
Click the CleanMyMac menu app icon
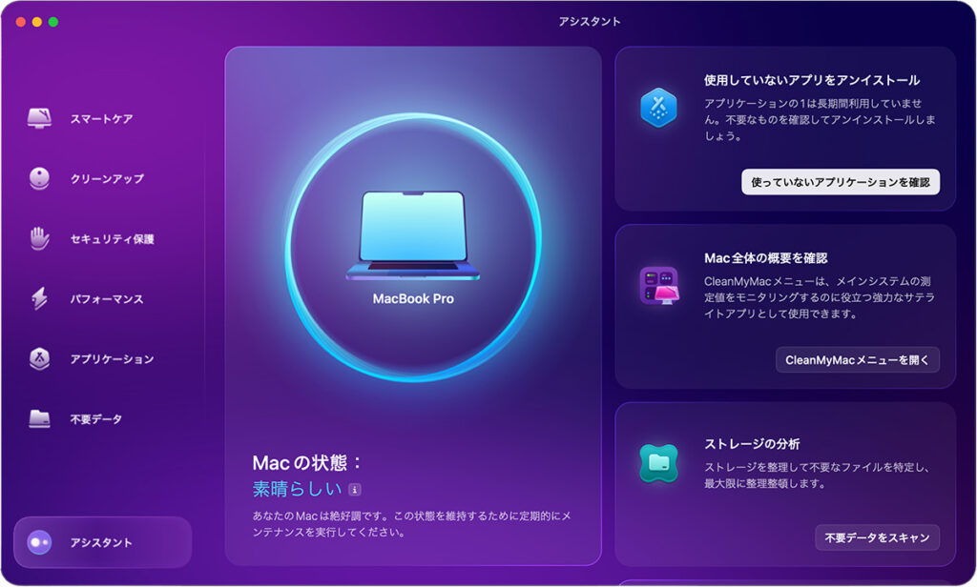[658, 286]
